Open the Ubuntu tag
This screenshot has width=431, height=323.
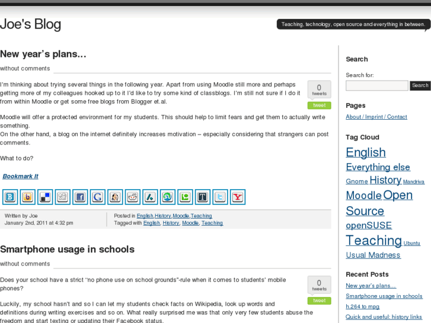[412, 243]
